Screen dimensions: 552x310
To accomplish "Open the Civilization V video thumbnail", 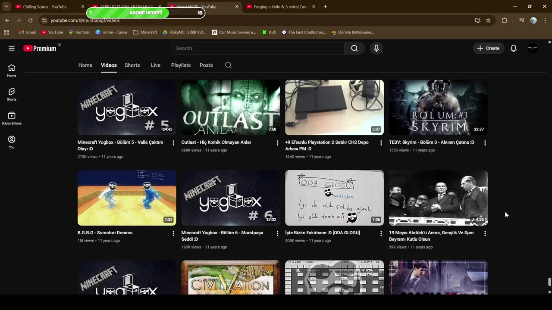I will [x=231, y=277].
